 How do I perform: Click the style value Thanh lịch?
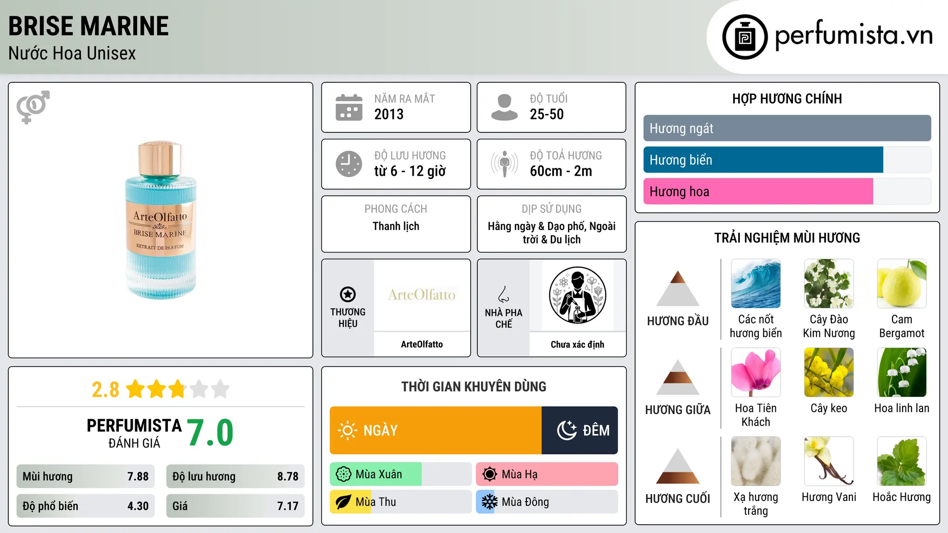click(x=396, y=226)
